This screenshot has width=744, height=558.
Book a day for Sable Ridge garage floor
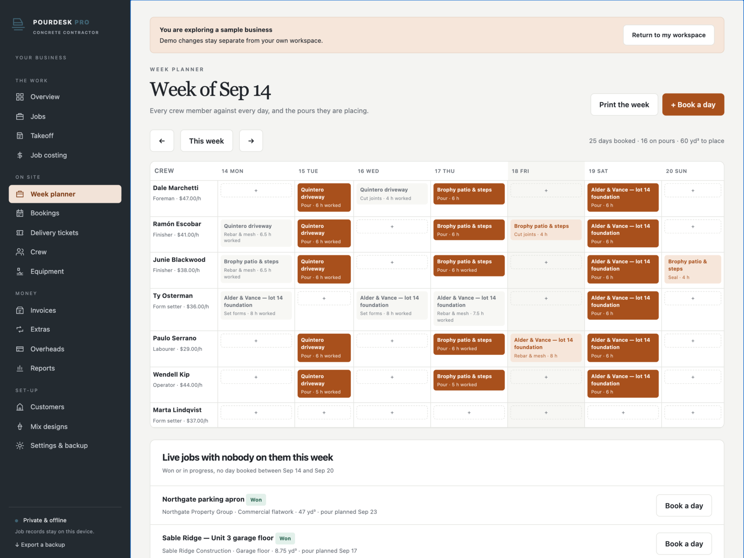pyautogui.click(x=684, y=544)
